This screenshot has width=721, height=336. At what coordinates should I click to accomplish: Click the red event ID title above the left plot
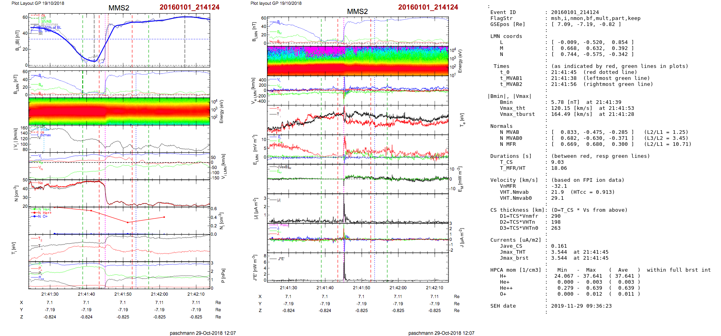point(189,7)
